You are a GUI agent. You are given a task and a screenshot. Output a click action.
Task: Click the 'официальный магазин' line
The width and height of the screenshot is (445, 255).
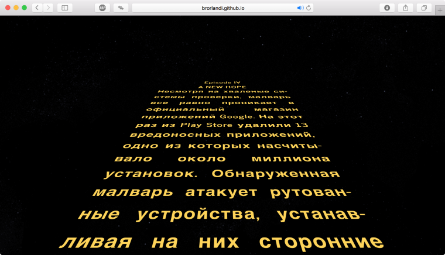[x=222, y=109]
